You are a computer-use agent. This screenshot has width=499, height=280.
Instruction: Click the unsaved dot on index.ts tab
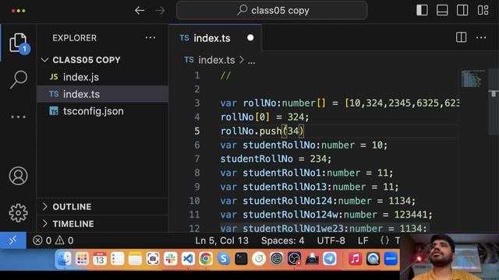tap(250, 38)
